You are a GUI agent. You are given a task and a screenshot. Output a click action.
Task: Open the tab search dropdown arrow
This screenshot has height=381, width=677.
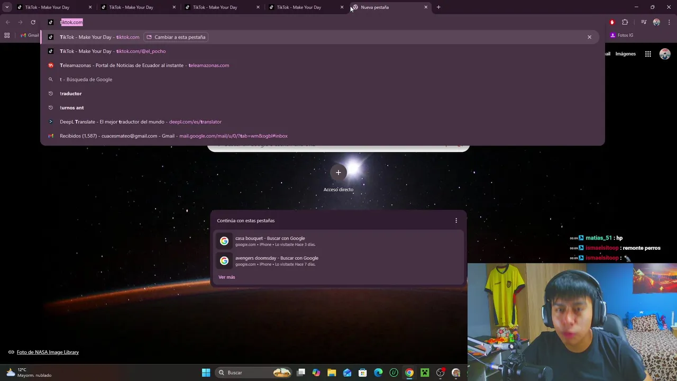pyautogui.click(x=7, y=7)
